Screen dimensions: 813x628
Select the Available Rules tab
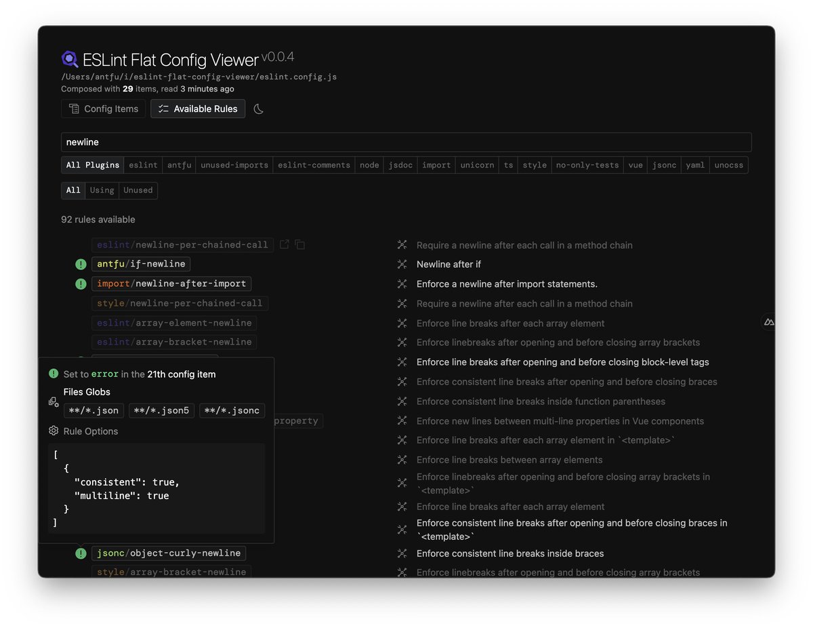pos(197,108)
